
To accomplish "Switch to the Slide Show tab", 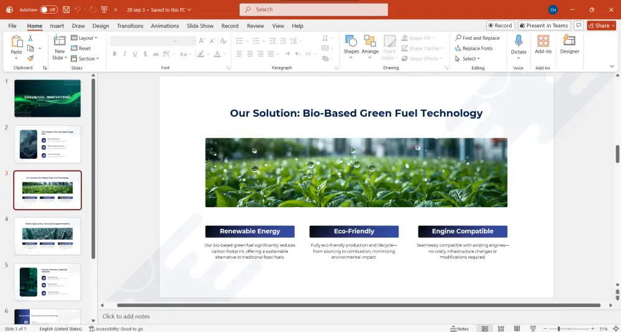I will pos(200,25).
